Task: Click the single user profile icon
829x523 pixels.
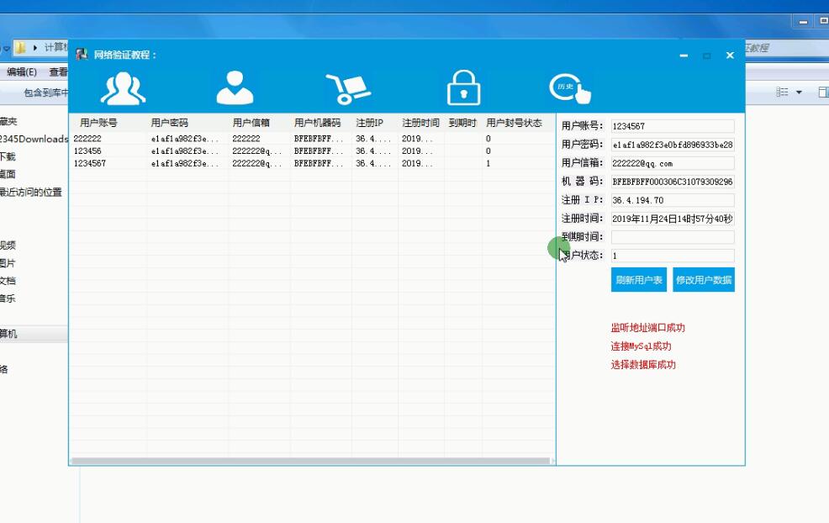Action: (x=235, y=88)
